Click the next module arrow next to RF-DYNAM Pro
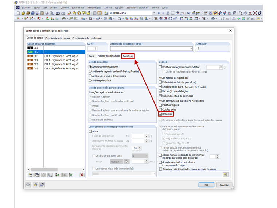The height and width of the screenshot is (208, 277). coord(163,13)
